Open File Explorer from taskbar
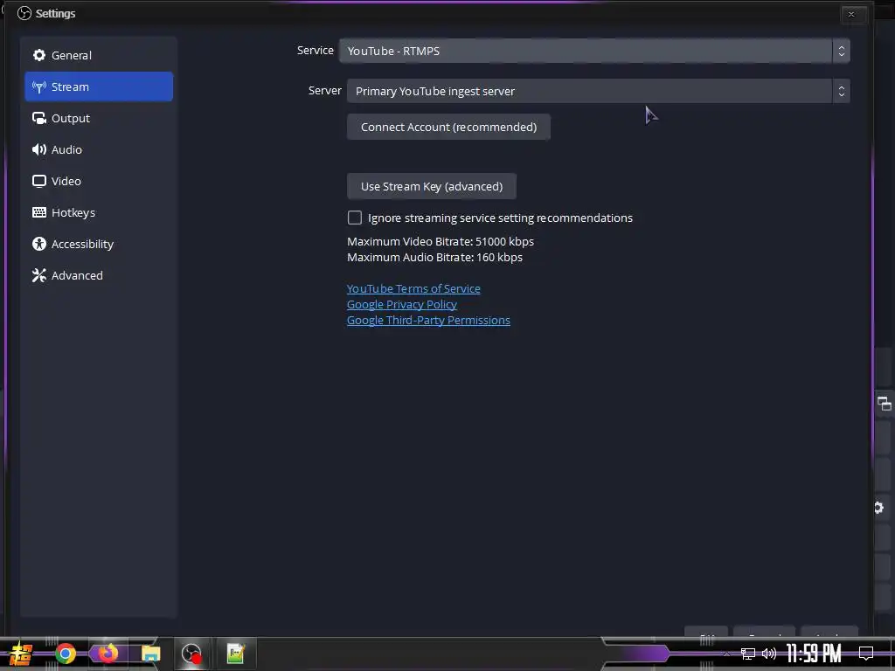The width and height of the screenshot is (895, 671). (150, 654)
